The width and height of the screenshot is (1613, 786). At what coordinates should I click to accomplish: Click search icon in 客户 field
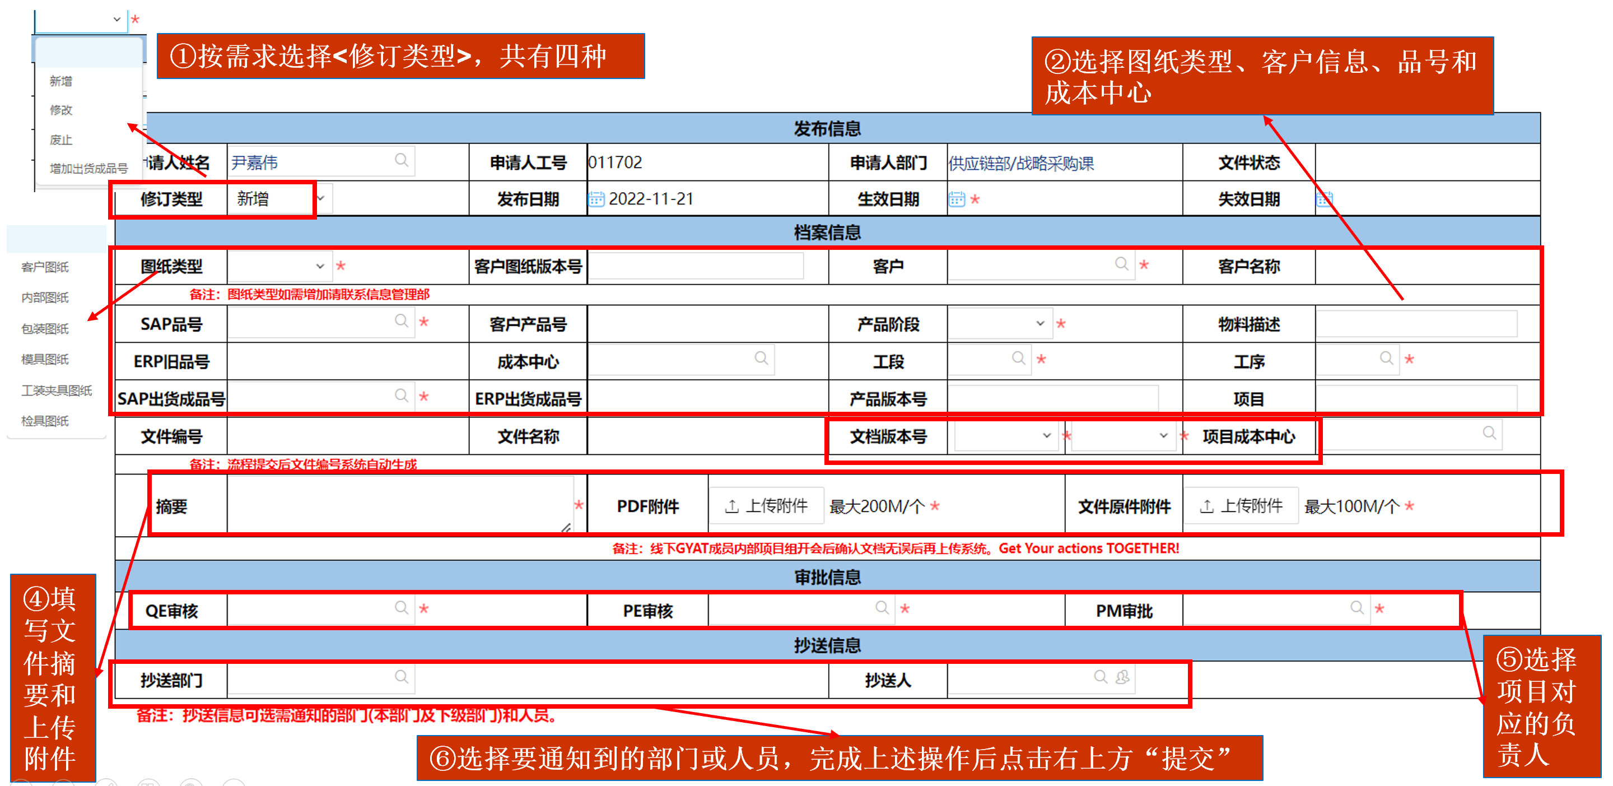click(x=1121, y=264)
